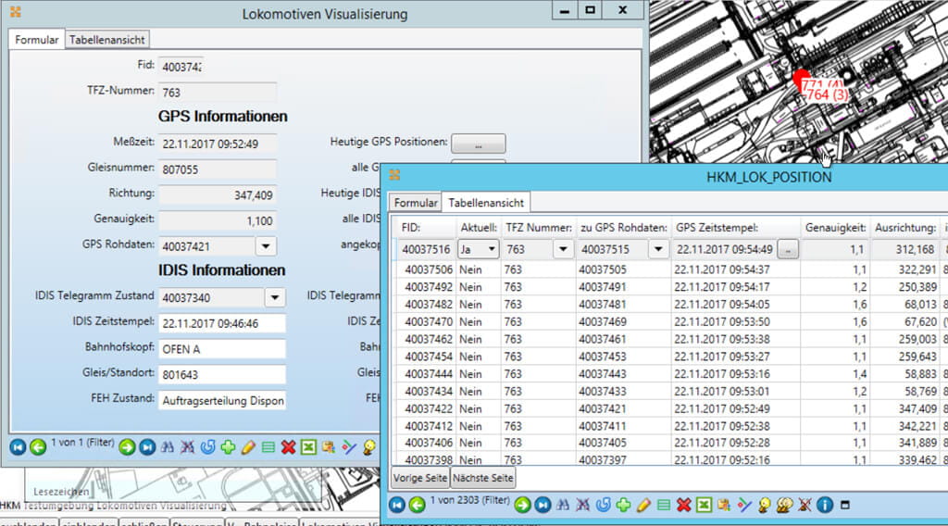Open the Aktuell dropdown showing Ja
Viewport: 948px width, 526px height.
coord(490,249)
